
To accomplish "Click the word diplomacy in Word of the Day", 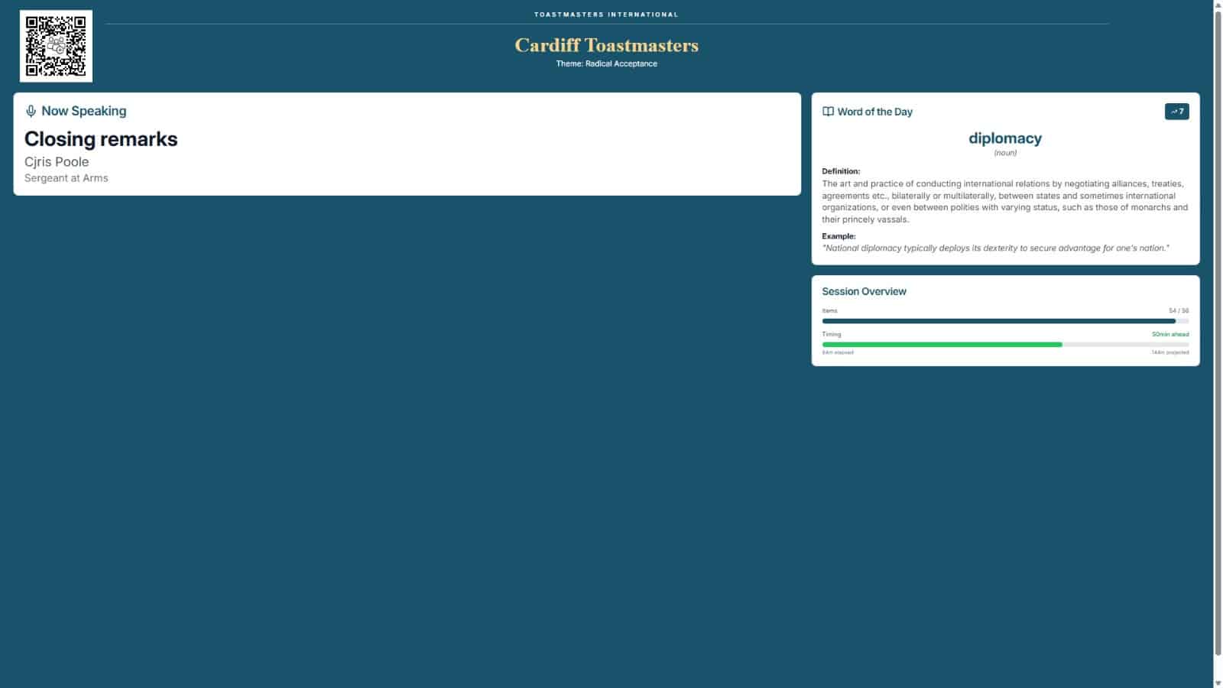I will [1005, 138].
